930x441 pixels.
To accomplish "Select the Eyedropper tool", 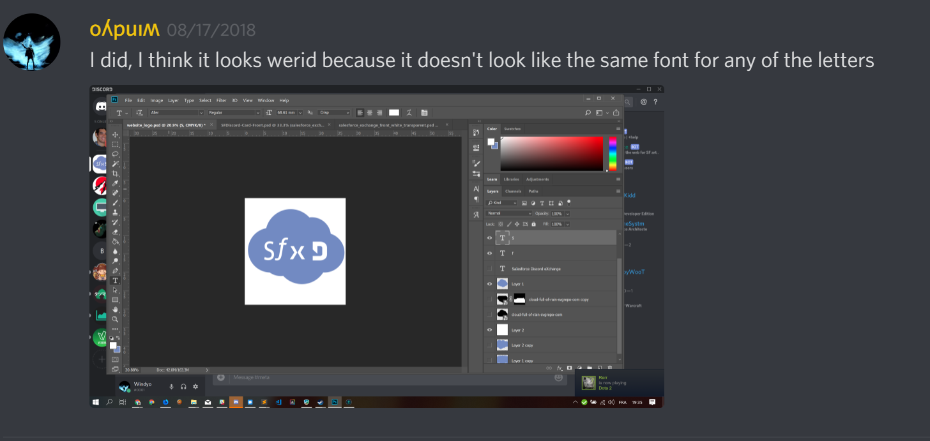I will [116, 183].
